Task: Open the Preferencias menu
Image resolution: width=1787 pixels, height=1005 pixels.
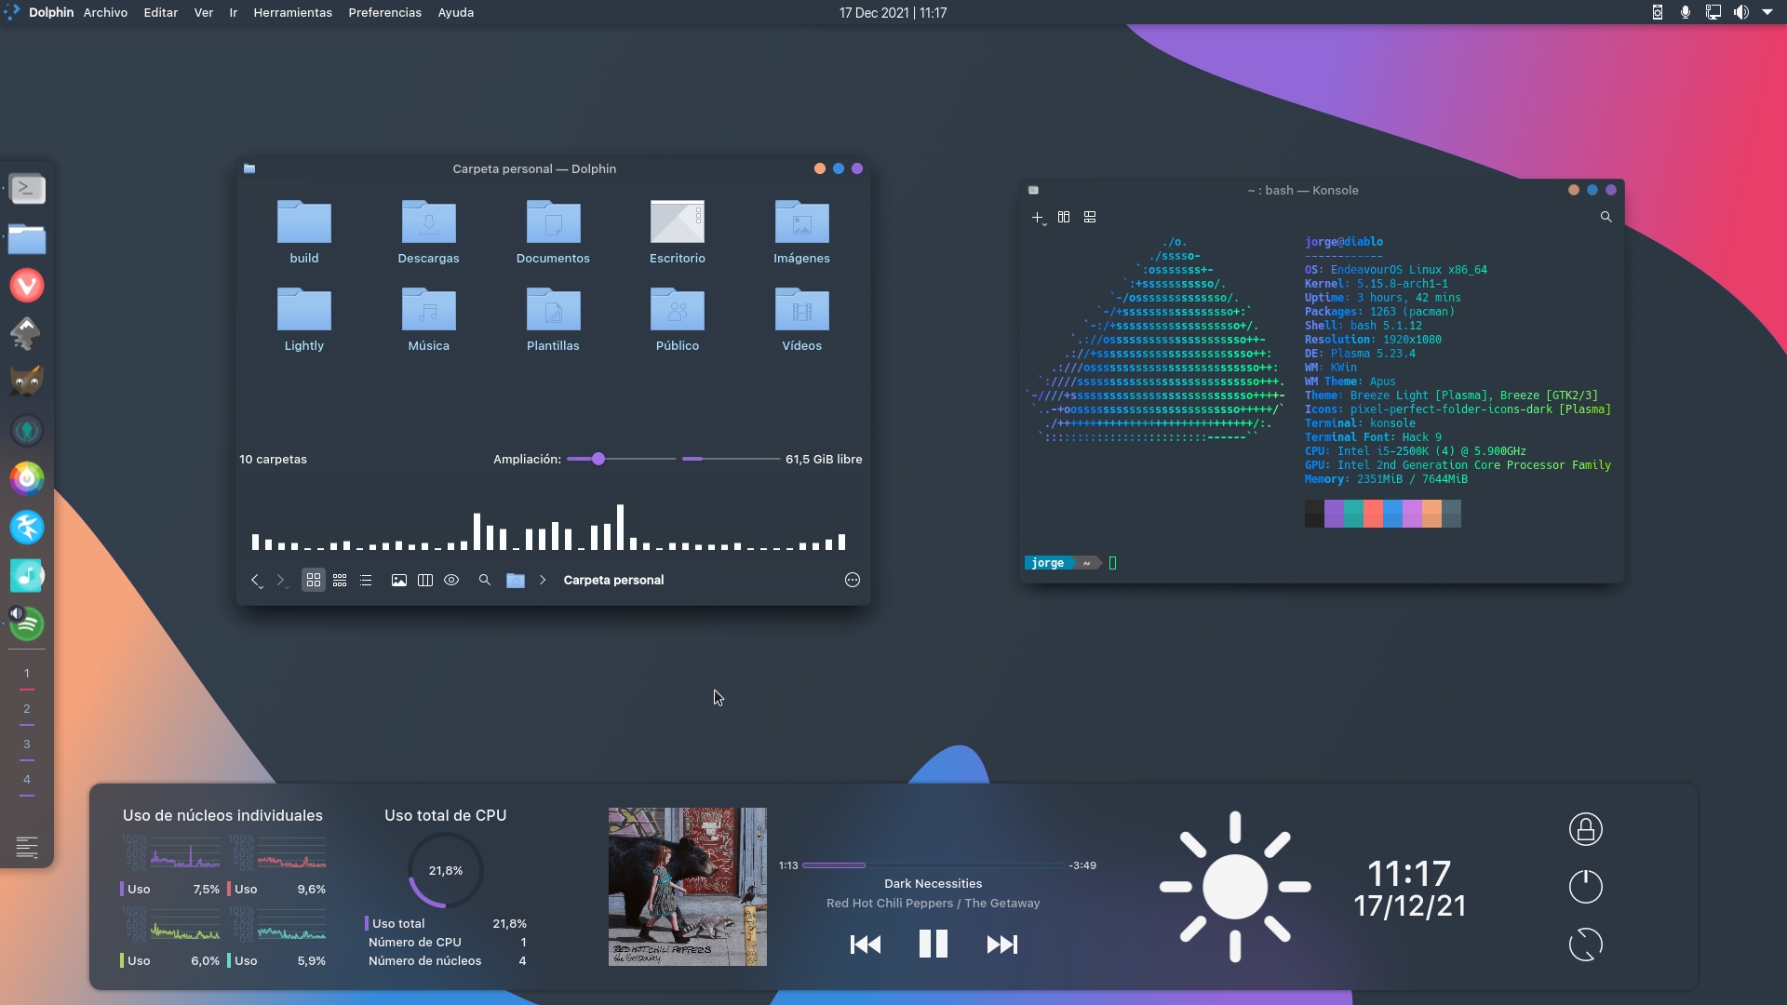Action: click(x=383, y=12)
